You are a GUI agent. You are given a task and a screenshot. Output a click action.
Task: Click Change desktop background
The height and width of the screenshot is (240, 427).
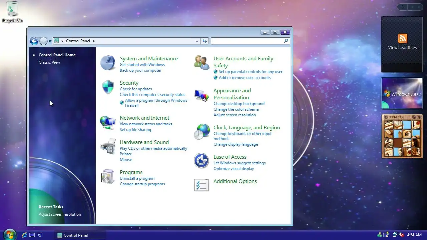[239, 104]
